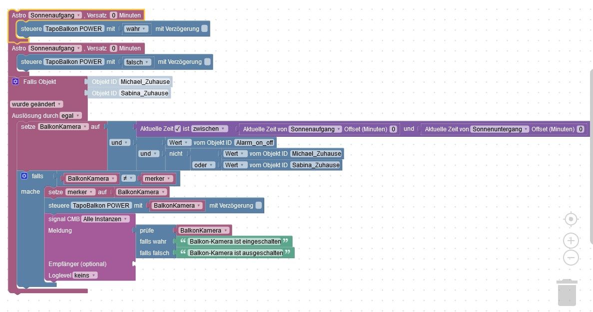Select TapoBalkon POWER in BalkonKamera steuere block

pyautogui.click(x=101, y=206)
